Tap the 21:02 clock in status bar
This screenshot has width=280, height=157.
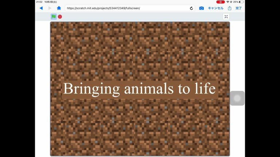(x=39, y=2)
